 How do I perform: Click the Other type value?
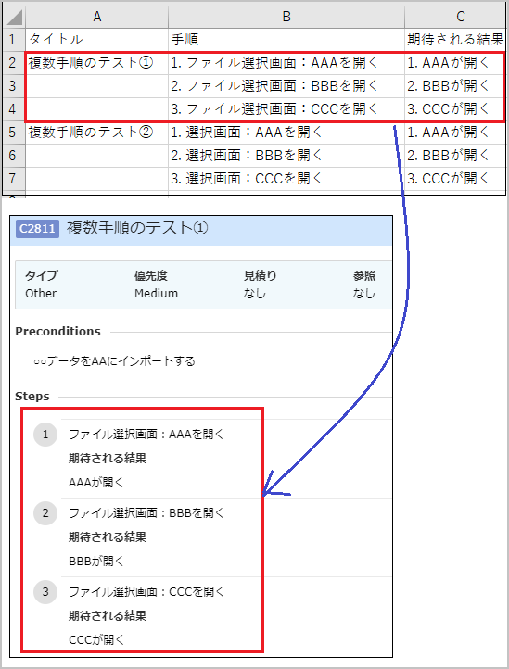pos(41,294)
